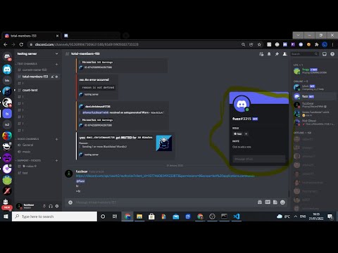Collapse the SUPPORT - TICKETS category
The height and width of the screenshot is (253, 338).
click(x=28, y=160)
